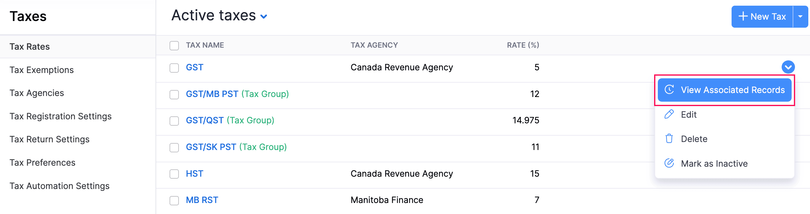Open Tax Exemptions in the sidebar

point(42,70)
